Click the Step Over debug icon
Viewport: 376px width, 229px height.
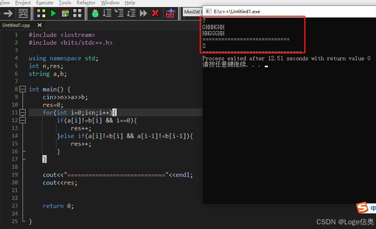pos(107,13)
